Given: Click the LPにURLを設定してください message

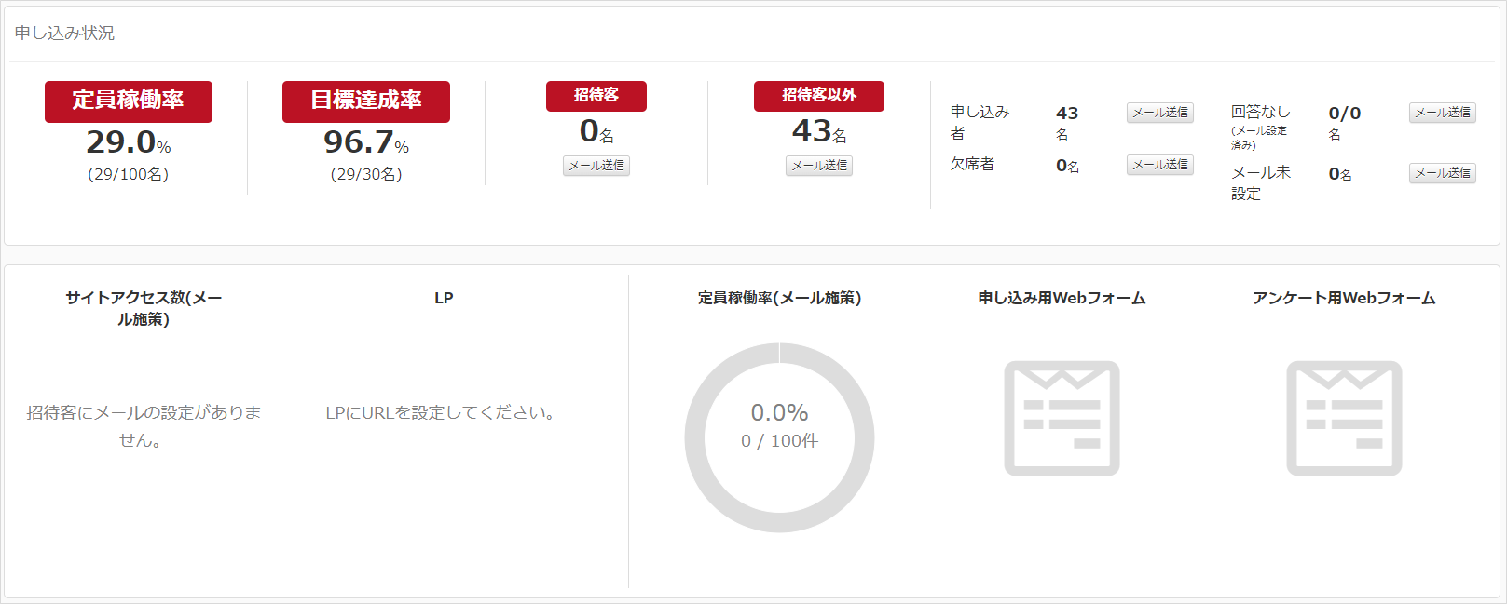Looking at the screenshot, I should coord(443,412).
